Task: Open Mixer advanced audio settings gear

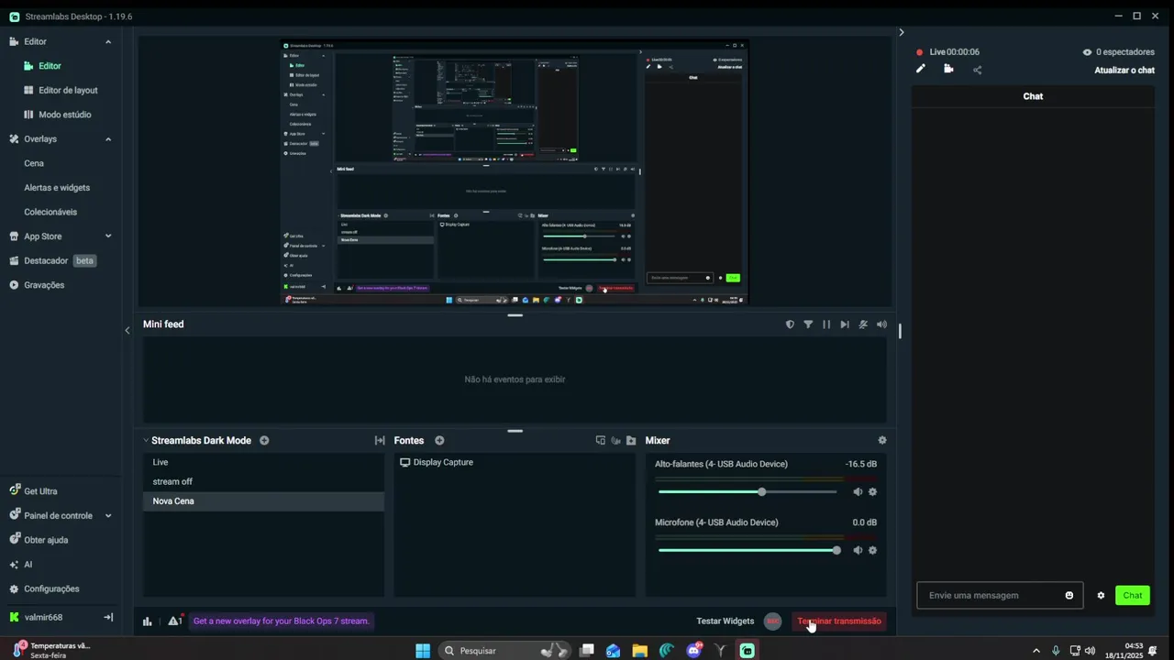Action: [882, 440]
